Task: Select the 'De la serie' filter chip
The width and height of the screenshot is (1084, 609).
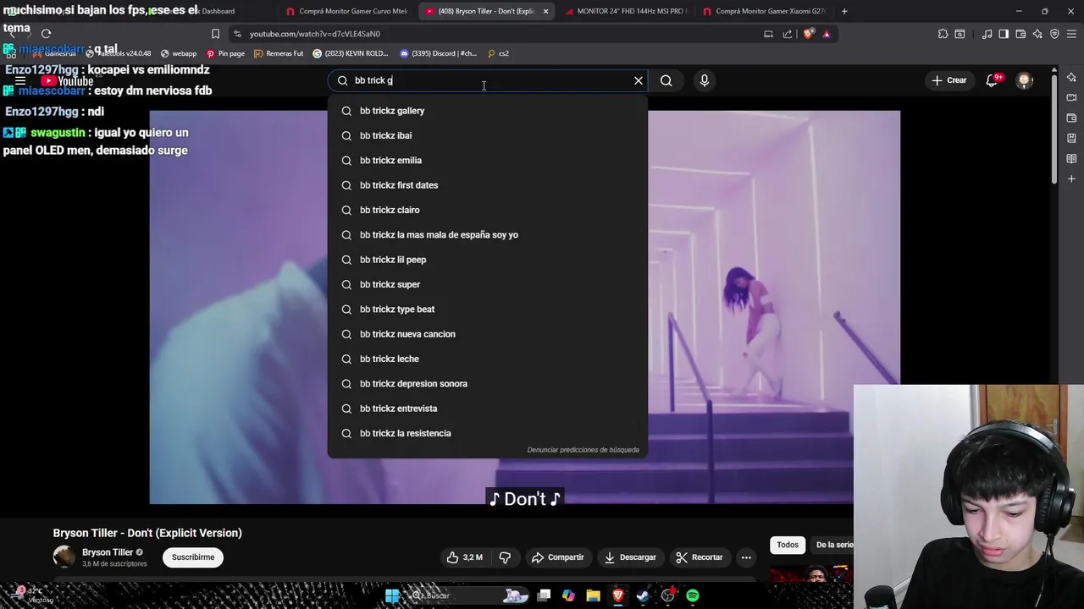Action: tap(833, 545)
